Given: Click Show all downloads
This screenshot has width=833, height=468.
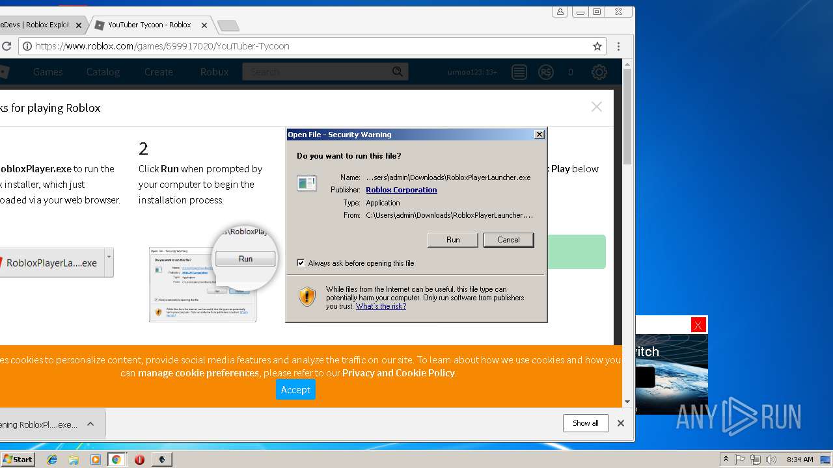Looking at the screenshot, I should coord(586,423).
